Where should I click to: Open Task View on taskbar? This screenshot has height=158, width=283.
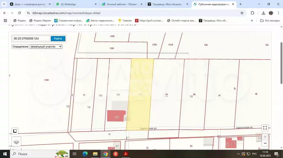pyautogui.click(x=74, y=154)
